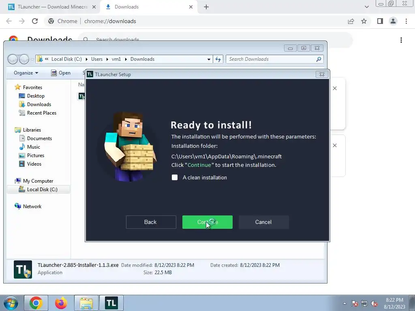Click the Back button in TLauncher Setup

coord(151,222)
